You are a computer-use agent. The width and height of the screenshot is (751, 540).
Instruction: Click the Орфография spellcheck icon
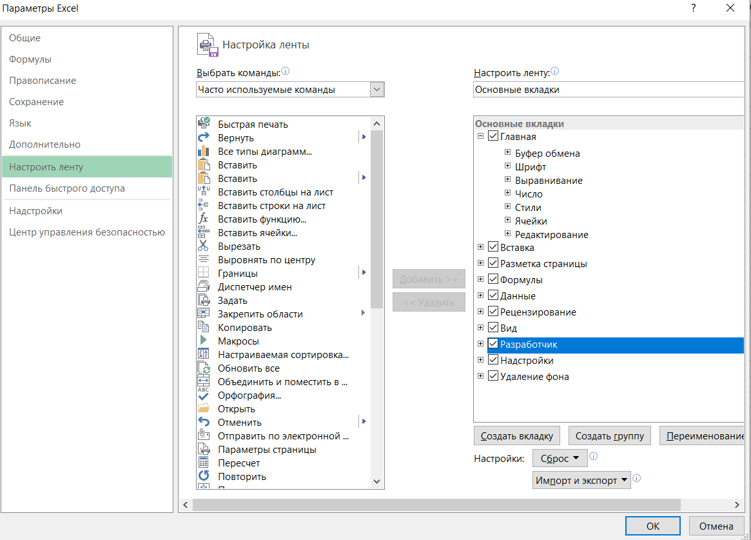204,394
